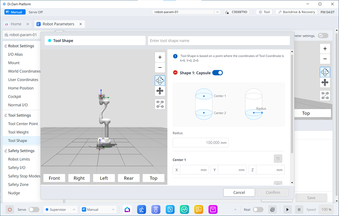Select the rotate view tool in dialog
Image resolution: width=339 pixels, height=216 pixels.
pos(160,80)
